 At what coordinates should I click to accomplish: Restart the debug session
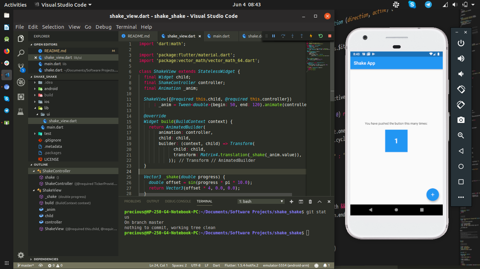320,36
